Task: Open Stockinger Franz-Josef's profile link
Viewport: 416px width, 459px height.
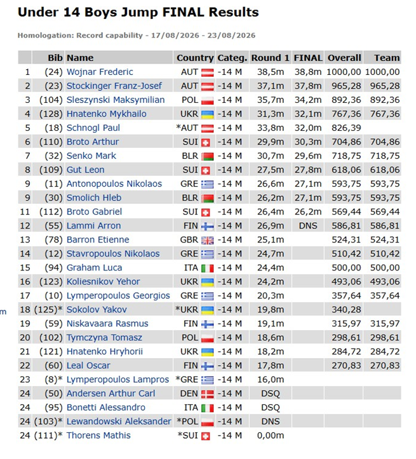Action: click(x=114, y=86)
